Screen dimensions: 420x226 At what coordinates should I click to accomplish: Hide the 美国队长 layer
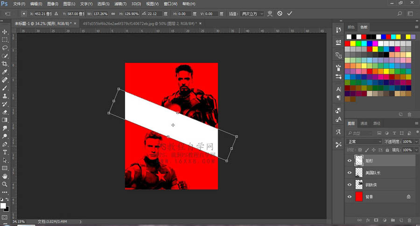[349, 173]
